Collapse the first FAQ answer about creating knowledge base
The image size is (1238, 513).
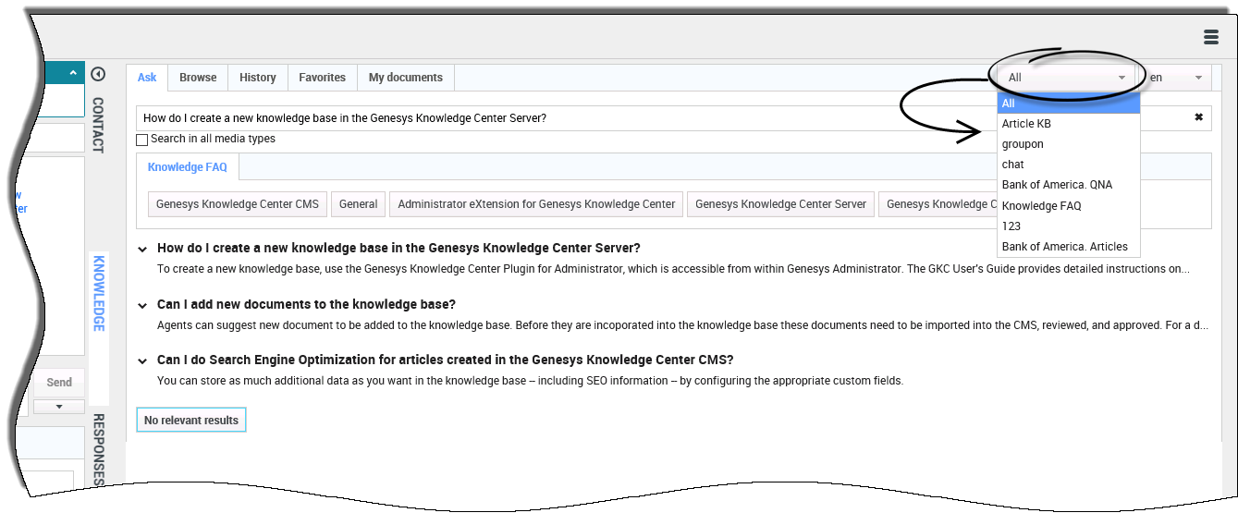point(142,249)
